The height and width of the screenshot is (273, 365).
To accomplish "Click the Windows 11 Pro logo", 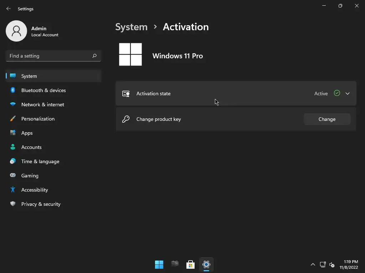I will [130, 54].
